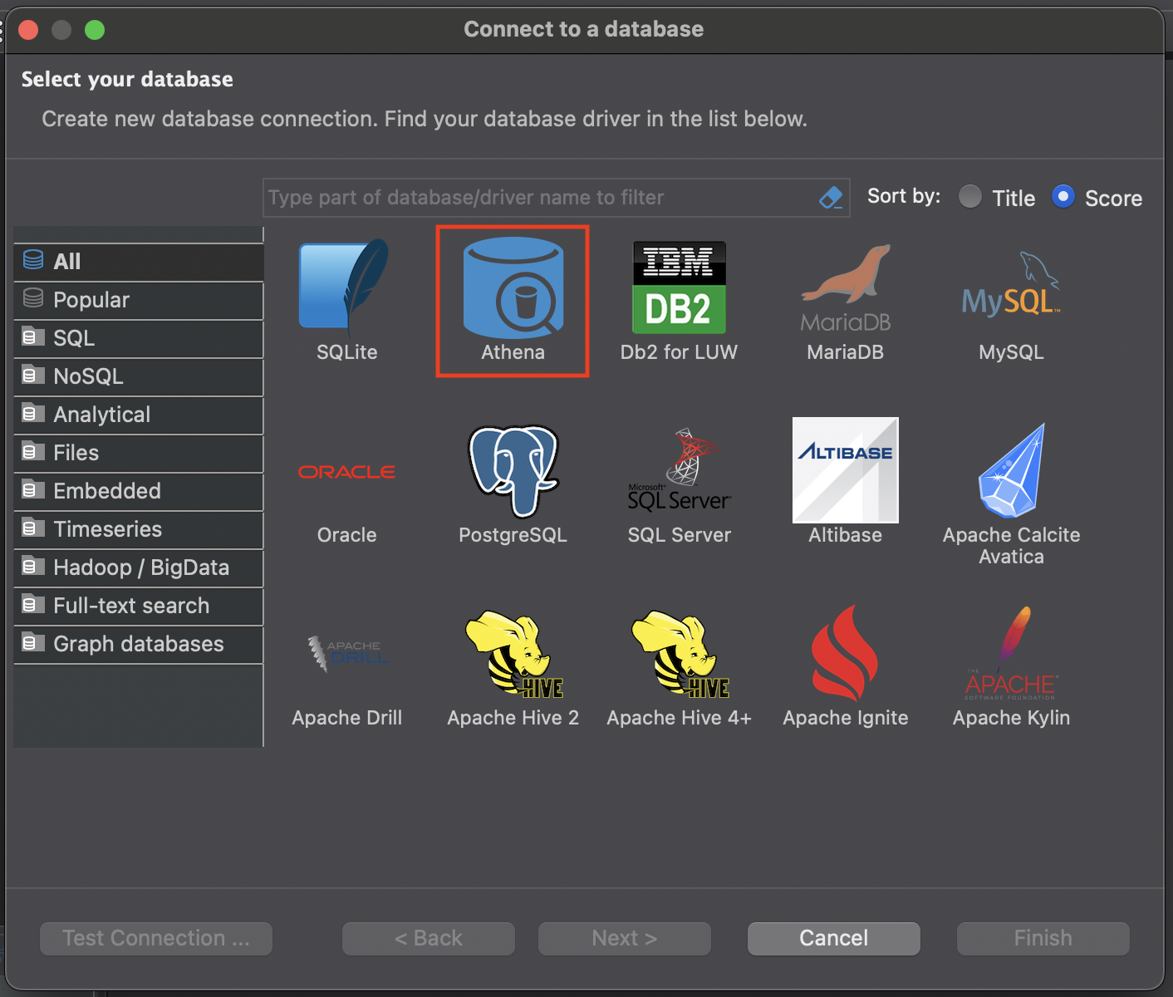Cancel the database connection dialog
This screenshot has width=1173, height=997.
pyautogui.click(x=832, y=938)
